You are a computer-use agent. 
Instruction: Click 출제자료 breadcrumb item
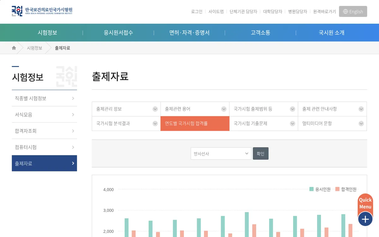pos(63,48)
